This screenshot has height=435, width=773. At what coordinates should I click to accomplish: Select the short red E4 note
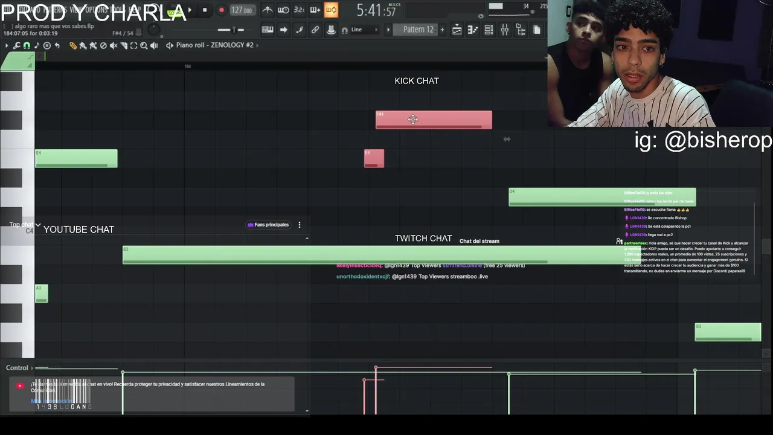(374, 158)
